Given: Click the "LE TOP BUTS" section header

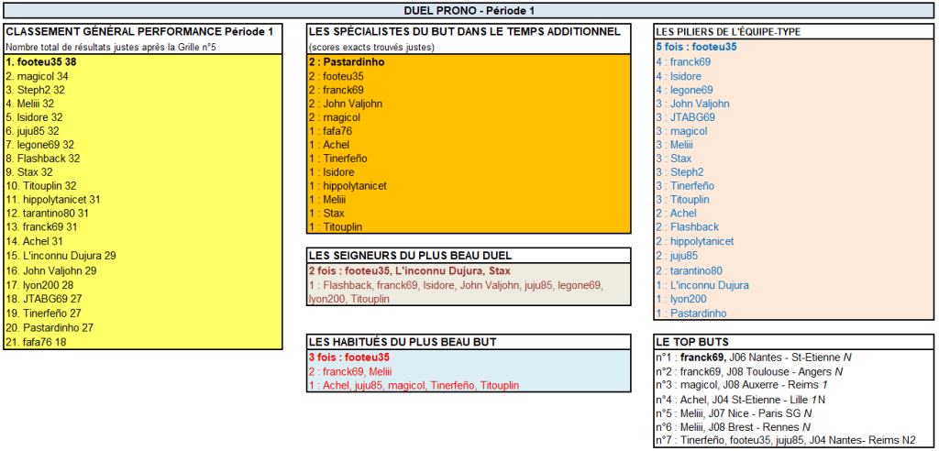Looking at the screenshot, I should pos(690,342).
